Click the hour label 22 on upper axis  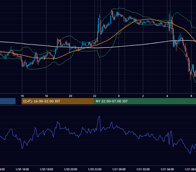coord(95,96)
